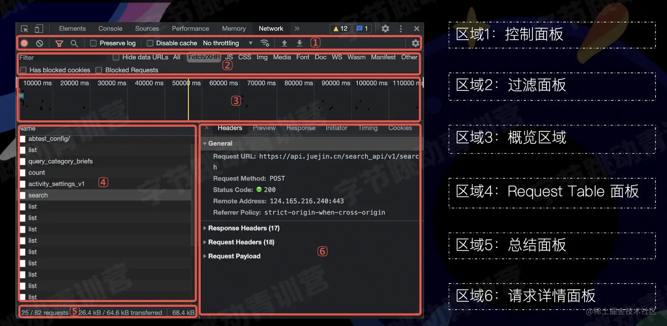This screenshot has width=667, height=326.
Task: Select the count request row
Action: [x=105, y=173]
